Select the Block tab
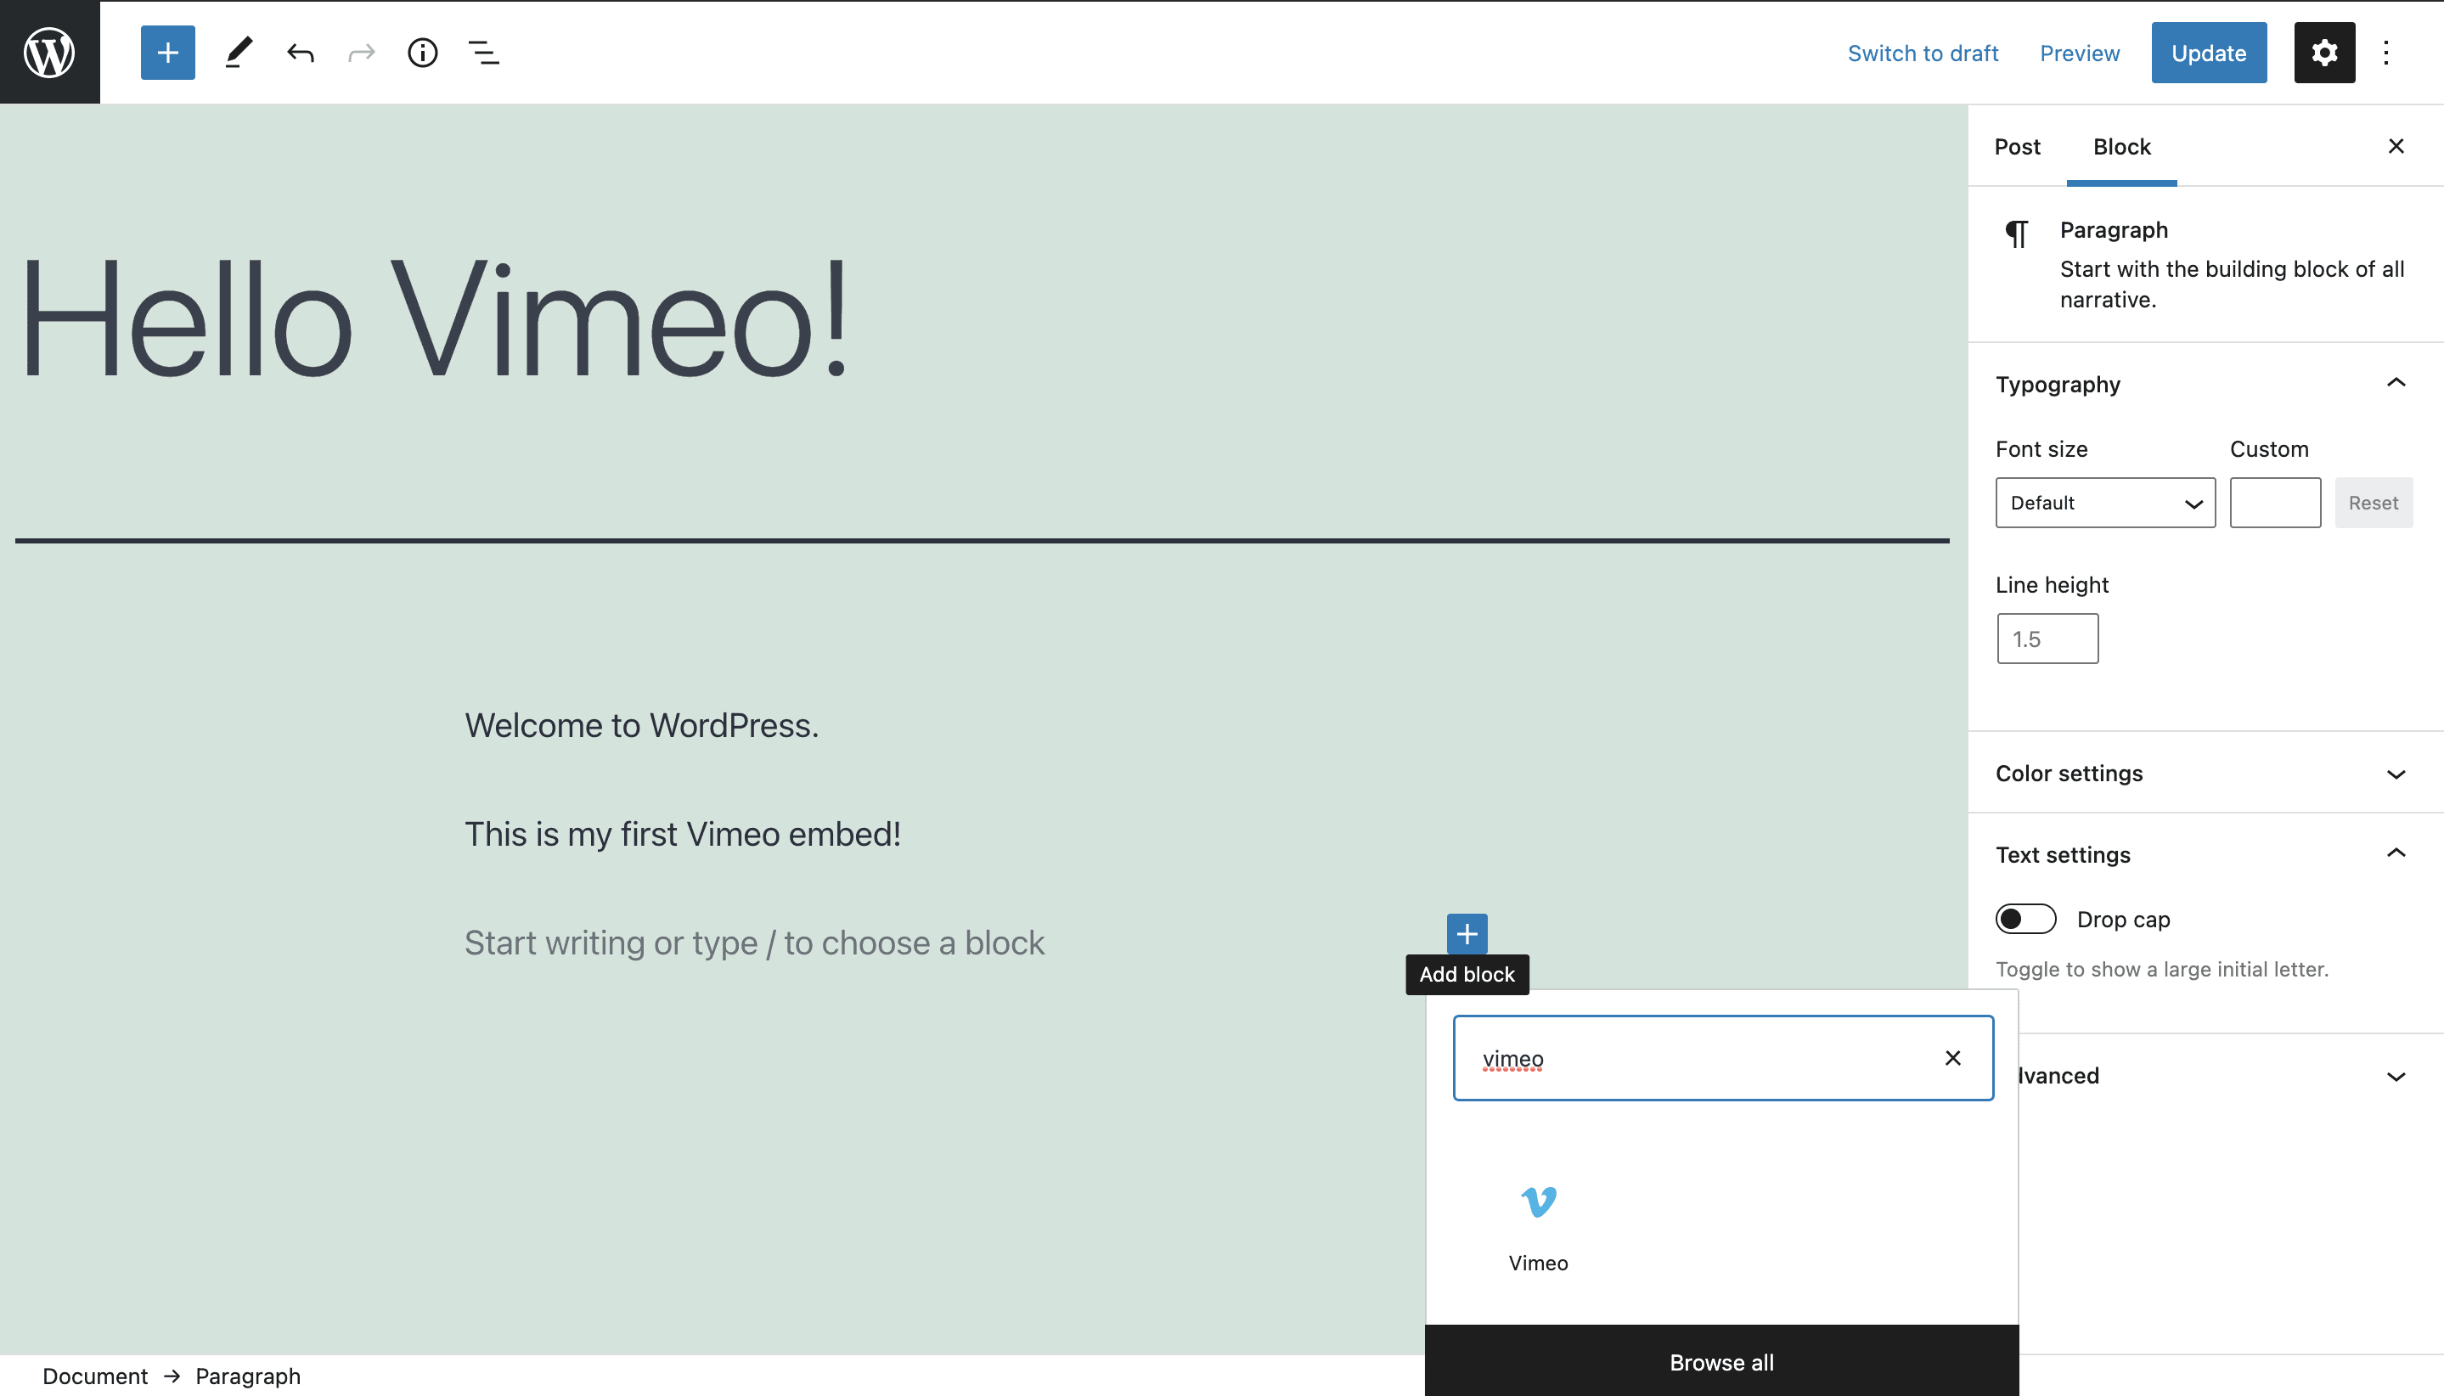Screen dimensions: 2444x1396 2121,147
